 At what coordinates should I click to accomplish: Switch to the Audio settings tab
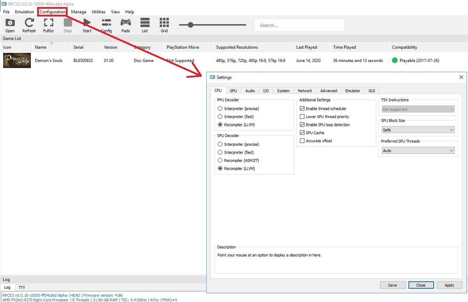coord(250,90)
